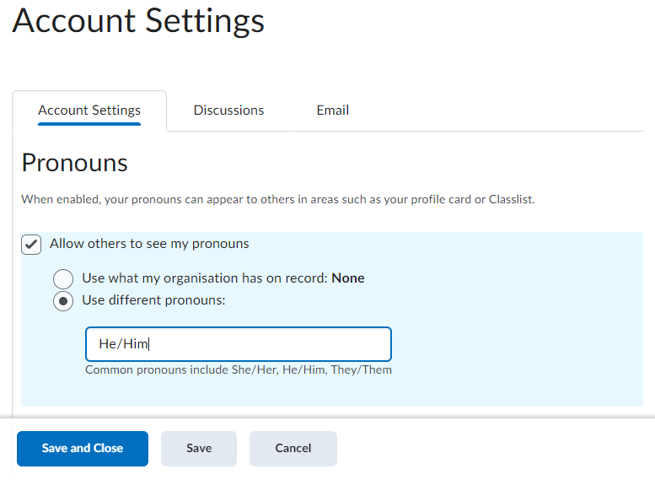Screen dimensions: 655x480
Task: Choose the 'Use different pronouns' radio button
Action: 63,301
